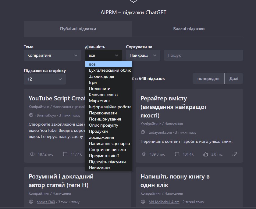Viewport: 256px width, 209px height.
Task: Open the Сортувати за dropdown showing Найкращі
Action: 143,55
